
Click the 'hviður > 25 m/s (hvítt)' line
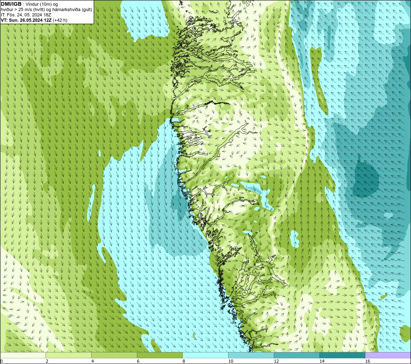point(23,9)
